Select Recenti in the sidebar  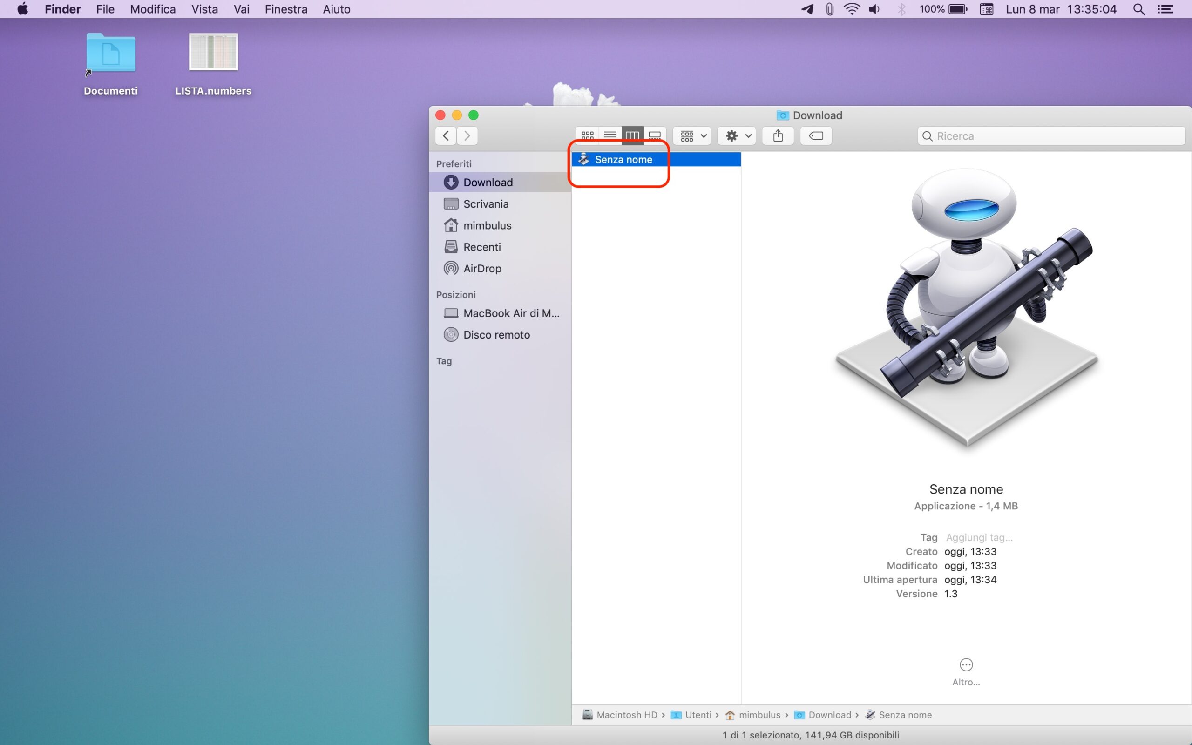coord(481,247)
